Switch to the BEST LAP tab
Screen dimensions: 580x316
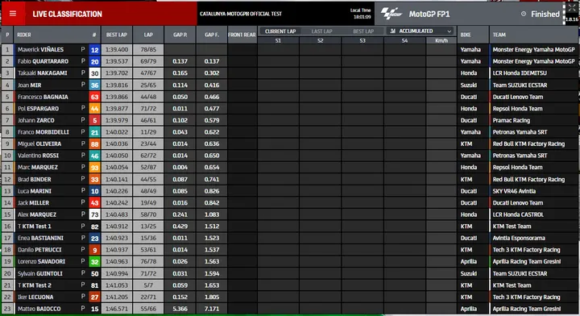363,31
